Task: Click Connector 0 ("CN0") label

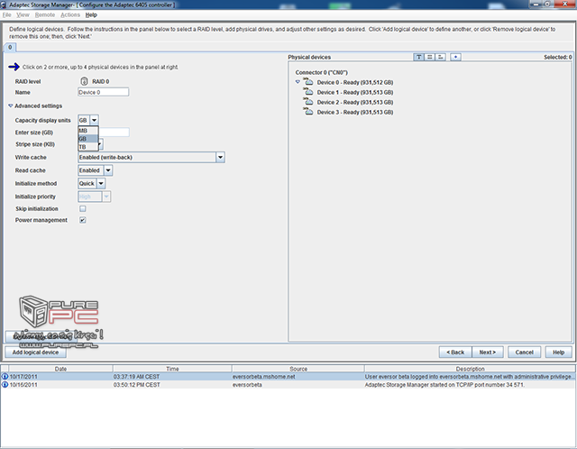Action: pyautogui.click(x=321, y=72)
